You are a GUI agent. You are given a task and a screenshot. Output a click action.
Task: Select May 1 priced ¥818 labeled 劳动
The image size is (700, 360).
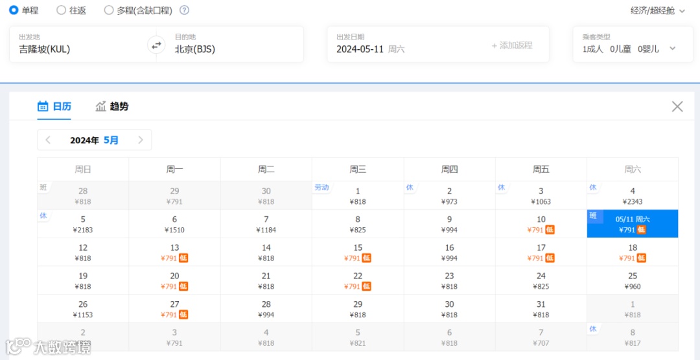[x=358, y=196]
